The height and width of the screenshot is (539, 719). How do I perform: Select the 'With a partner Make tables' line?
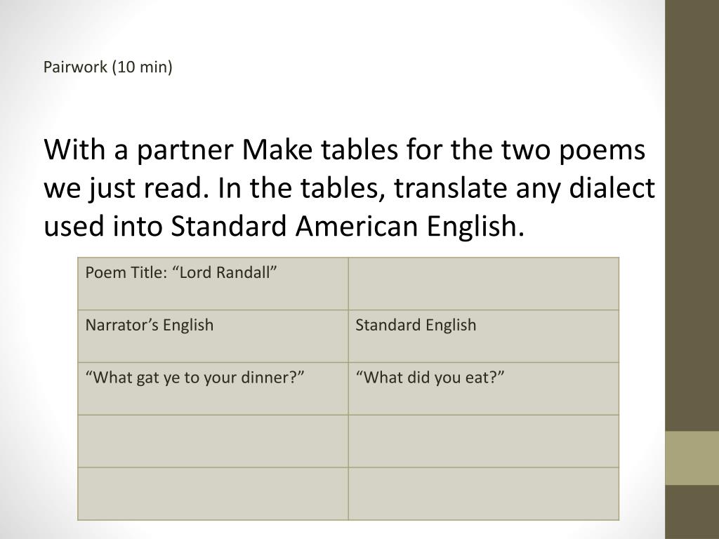click(x=345, y=149)
